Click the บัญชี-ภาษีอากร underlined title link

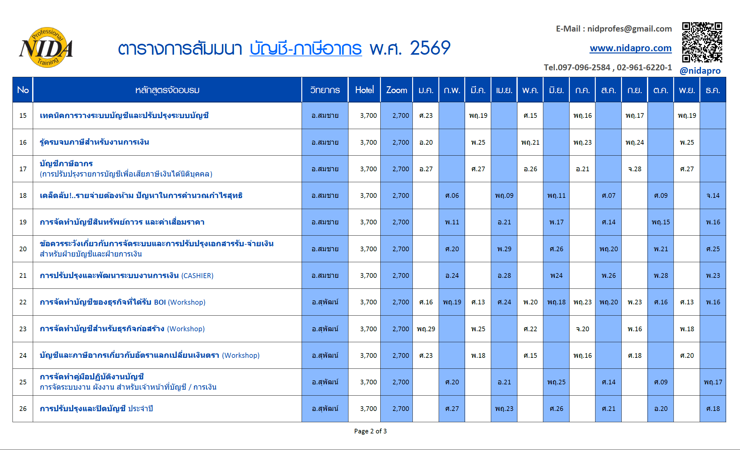pos(306,48)
